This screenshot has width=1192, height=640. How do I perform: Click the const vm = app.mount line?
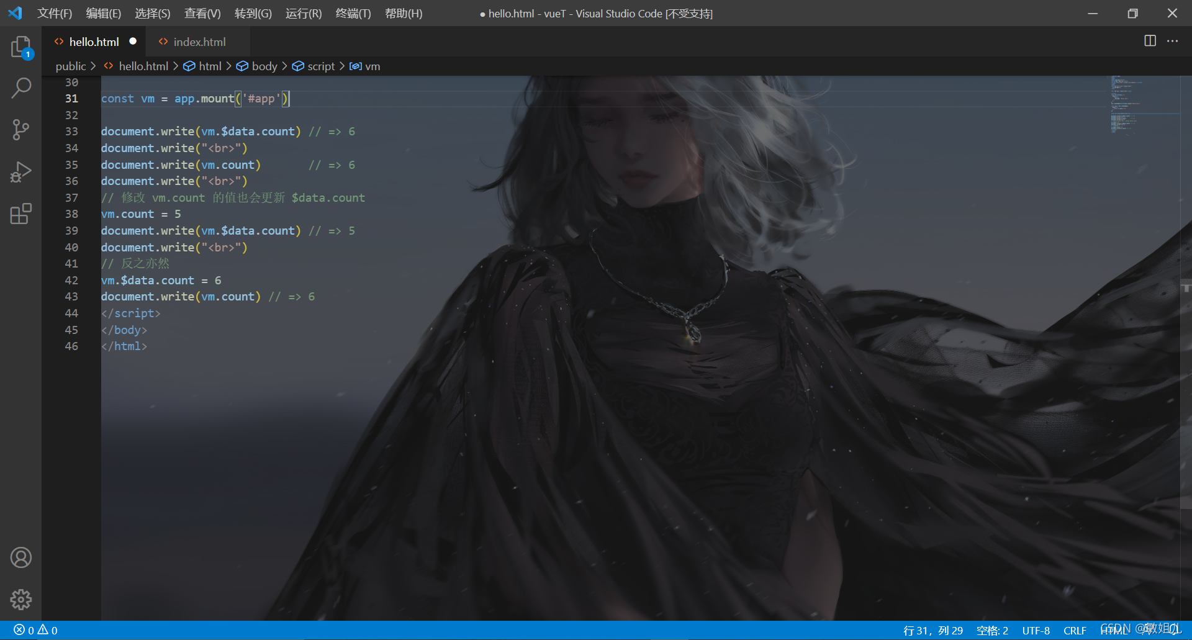tap(195, 98)
